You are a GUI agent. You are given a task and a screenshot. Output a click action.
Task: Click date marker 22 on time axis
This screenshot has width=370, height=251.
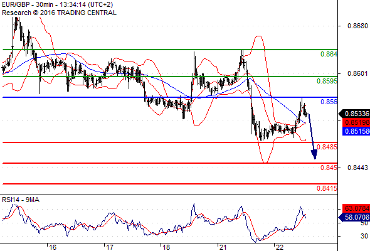pyautogui.click(x=280, y=247)
